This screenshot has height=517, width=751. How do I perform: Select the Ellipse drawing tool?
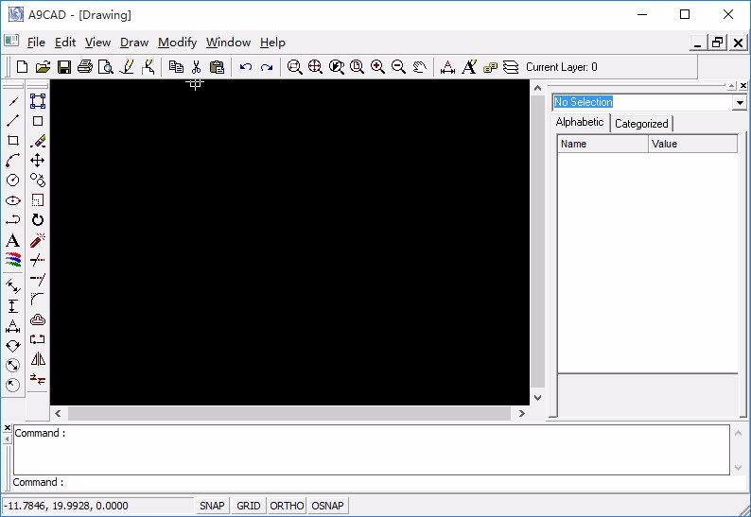tap(13, 200)
